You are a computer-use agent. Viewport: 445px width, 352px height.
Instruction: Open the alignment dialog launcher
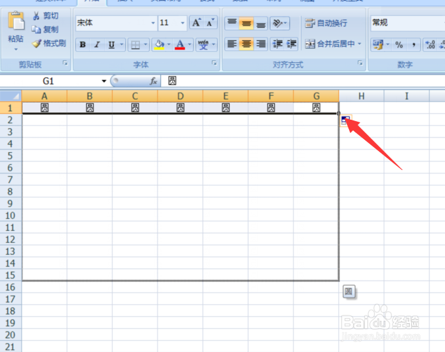point(360,63)
